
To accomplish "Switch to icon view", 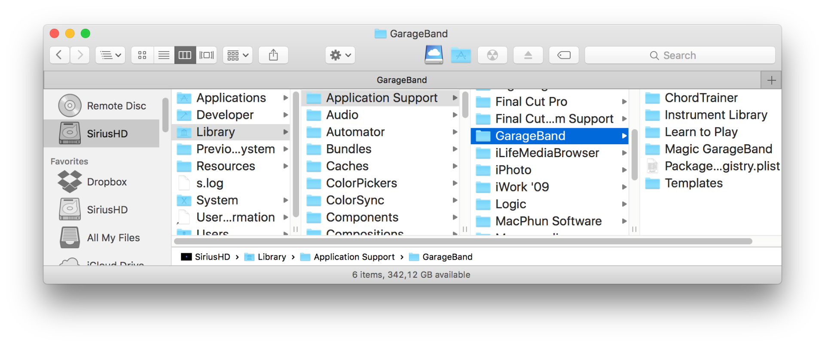I will click(x=142, y=55).
